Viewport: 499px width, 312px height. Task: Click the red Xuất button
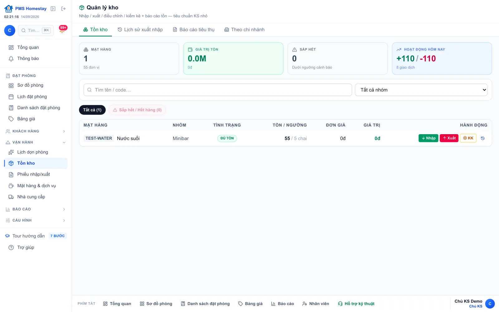[449, 138]
